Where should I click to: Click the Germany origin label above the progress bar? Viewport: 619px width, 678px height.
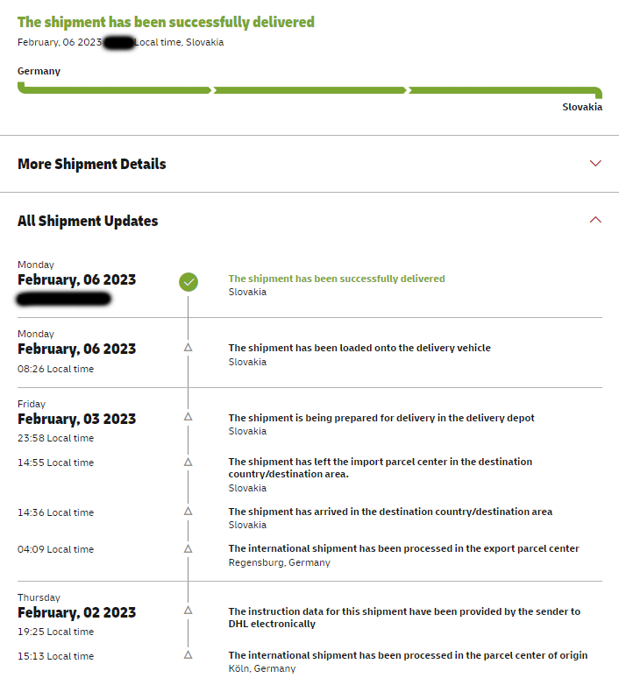(39, 71)
